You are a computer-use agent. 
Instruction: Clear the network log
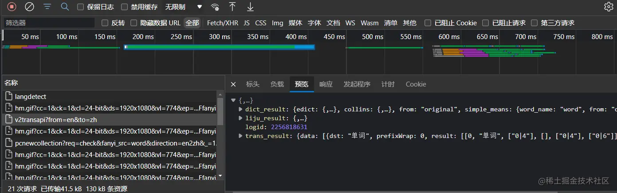tap(29, 7)
